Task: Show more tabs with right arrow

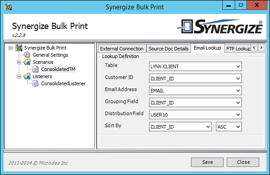Action: click(x=262, y=47)
